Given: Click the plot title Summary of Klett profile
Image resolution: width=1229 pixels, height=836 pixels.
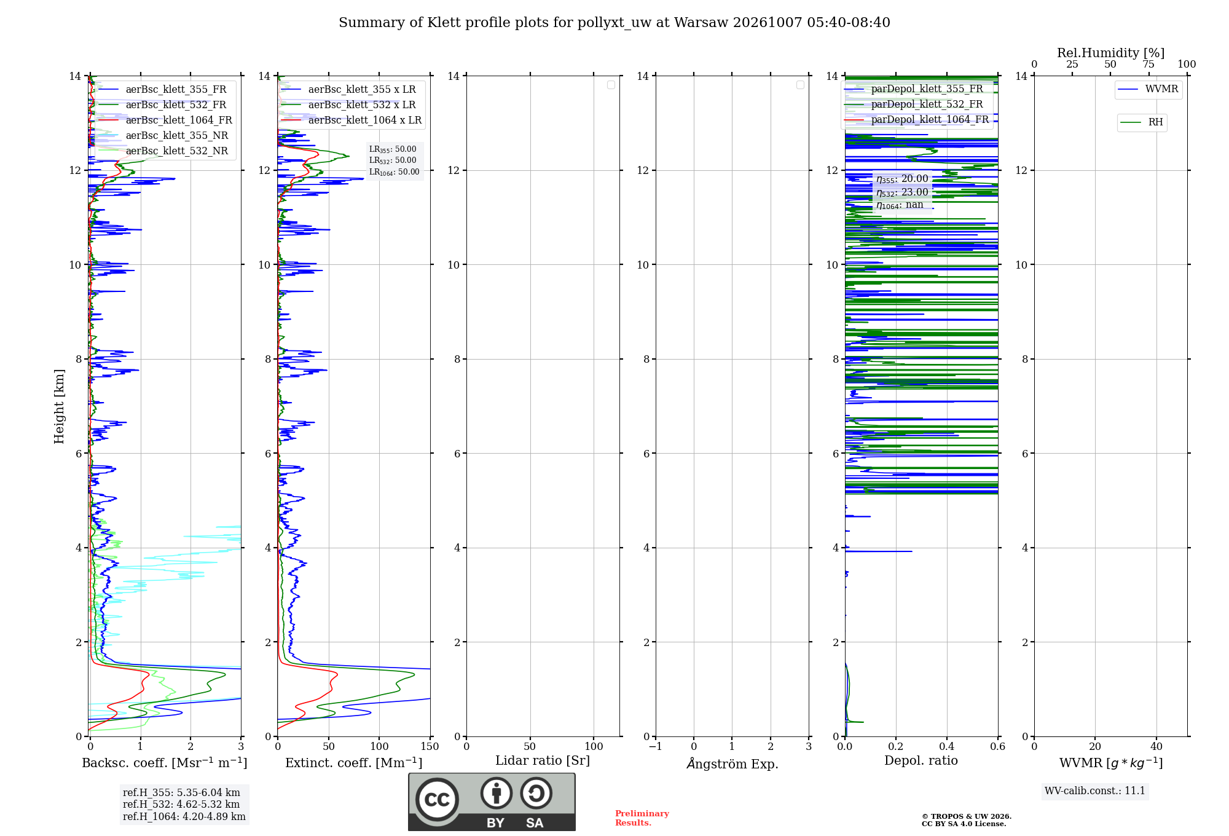Looking at the screenshot, I should click(x=614, y=23).
